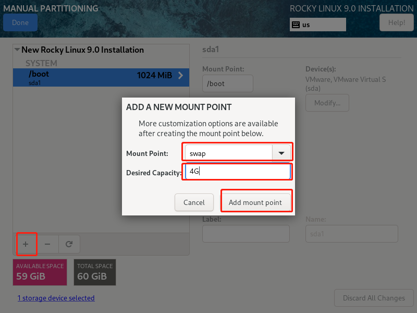Click the plus add mount point icon
Image resolution: width=417 pixels, height=313 pixels.
(x=26, y=244)
